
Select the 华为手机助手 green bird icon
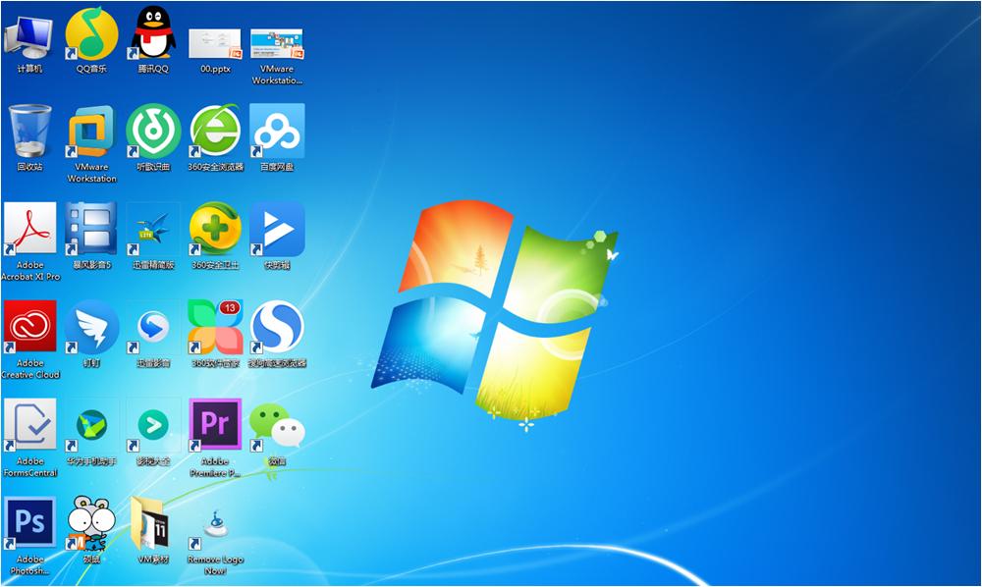tap(91, 425)
